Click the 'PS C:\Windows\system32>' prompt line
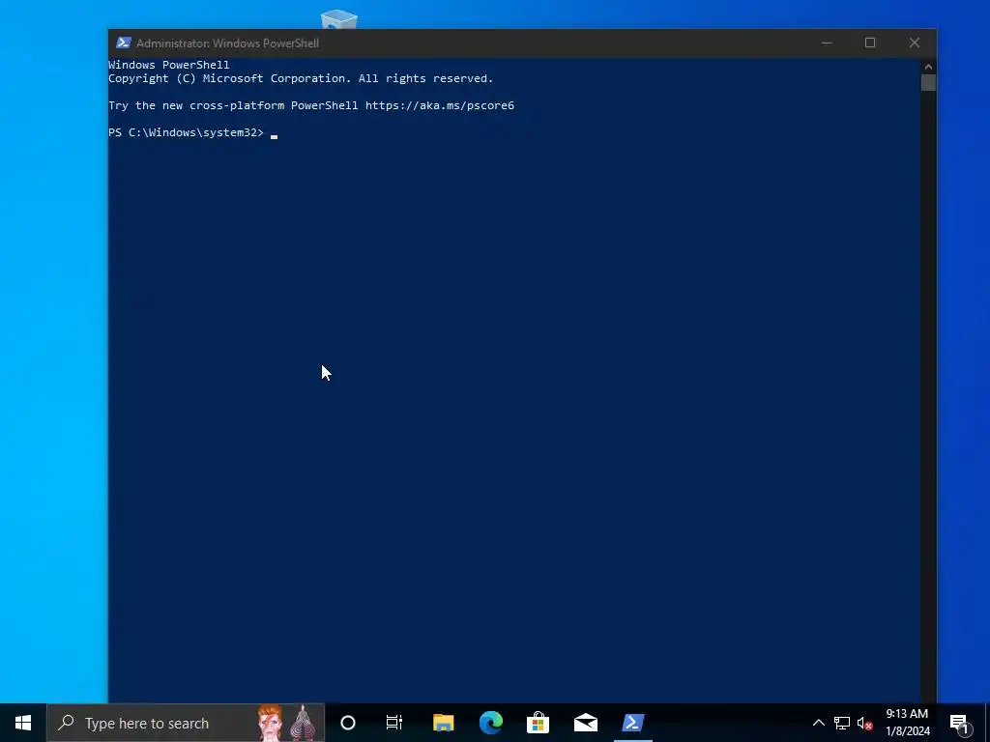 pos(186,132)
